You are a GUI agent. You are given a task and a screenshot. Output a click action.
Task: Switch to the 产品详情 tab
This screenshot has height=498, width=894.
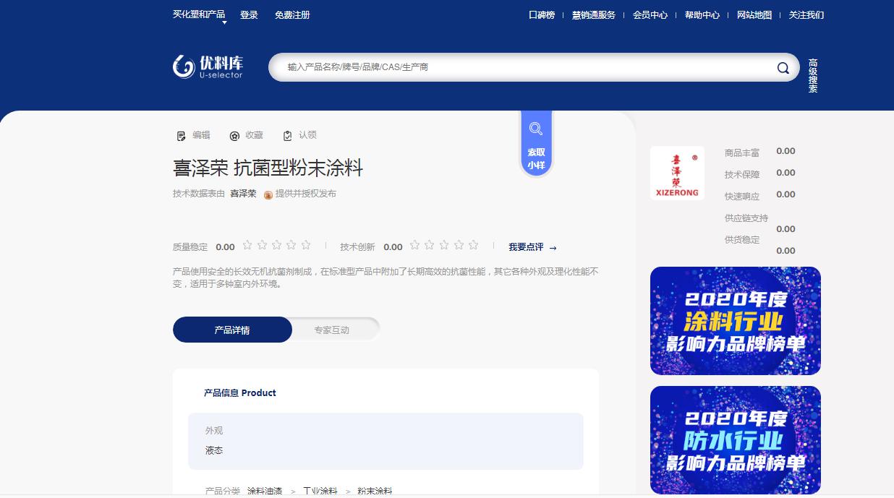coord(232,330)
